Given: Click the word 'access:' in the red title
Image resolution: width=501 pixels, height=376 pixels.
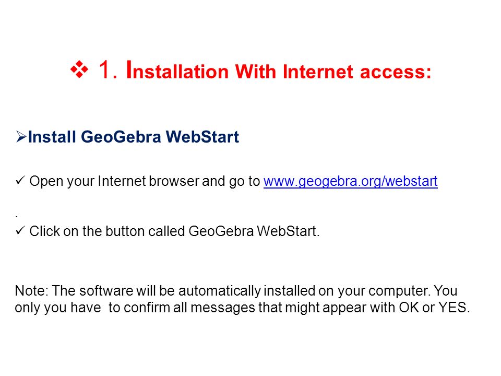Looking at the screenshot, I should pyautogui.click(x=396, y=72).
